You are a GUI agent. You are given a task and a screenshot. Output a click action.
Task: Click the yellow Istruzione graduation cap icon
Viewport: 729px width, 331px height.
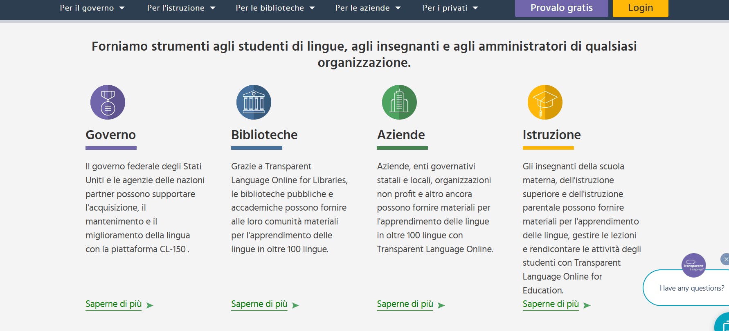(x=545, y=102)
